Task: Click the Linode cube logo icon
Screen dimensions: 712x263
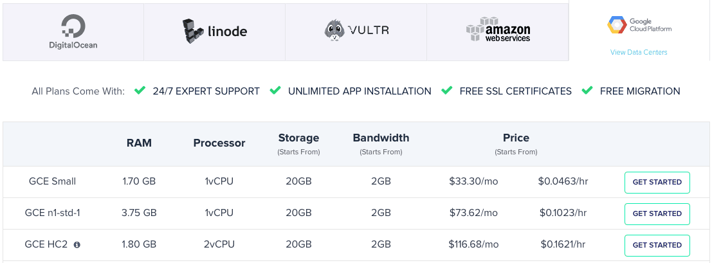Action: [x=192, y=31]
